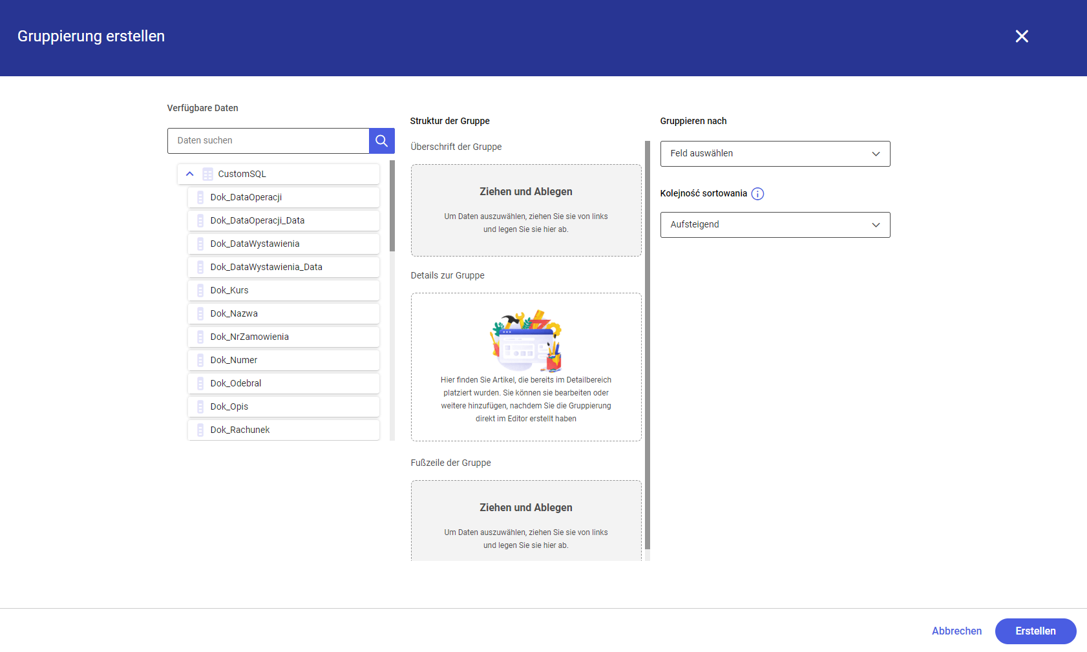Click the illustration in Details zur Gruppe
The image size is (1087, 652).
pos(525,341)
